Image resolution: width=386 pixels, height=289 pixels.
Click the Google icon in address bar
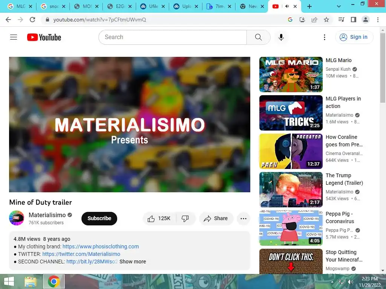[290, 20]
